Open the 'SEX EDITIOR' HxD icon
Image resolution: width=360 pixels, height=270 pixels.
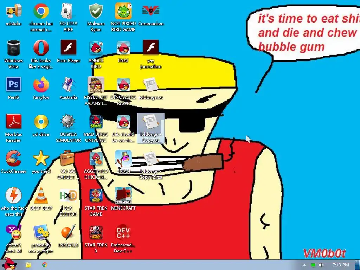pos(68,195)
